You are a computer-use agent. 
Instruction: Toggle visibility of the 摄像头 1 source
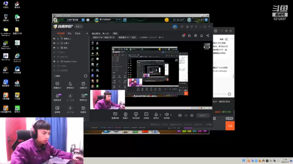(54, 39)
